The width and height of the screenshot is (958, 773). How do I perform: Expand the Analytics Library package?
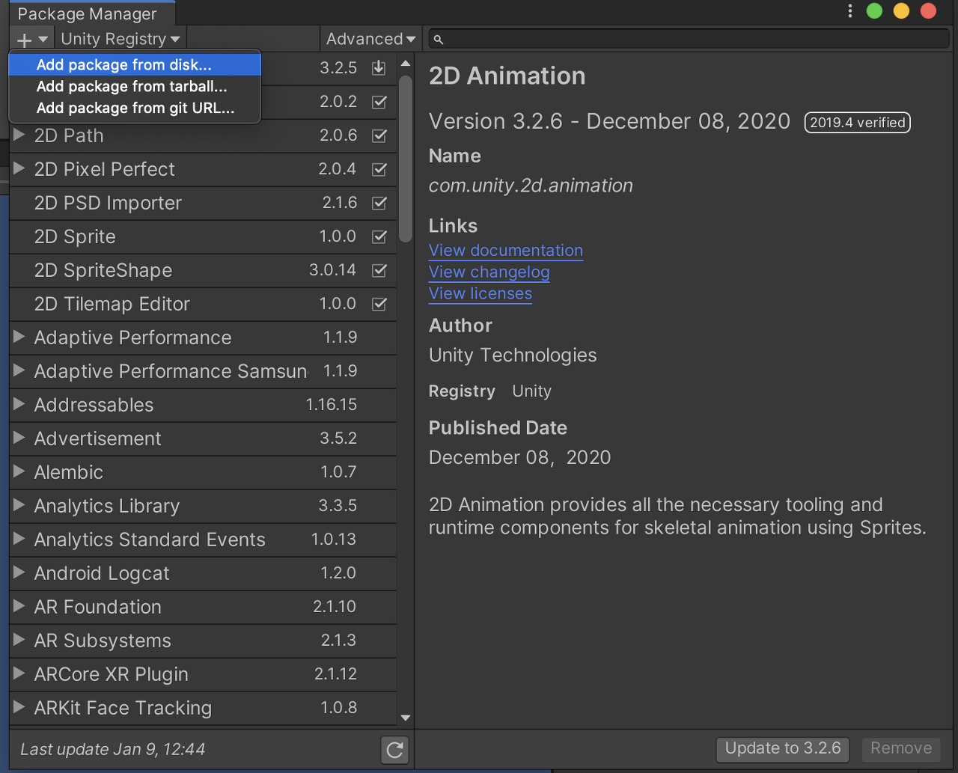click(19, 505)
